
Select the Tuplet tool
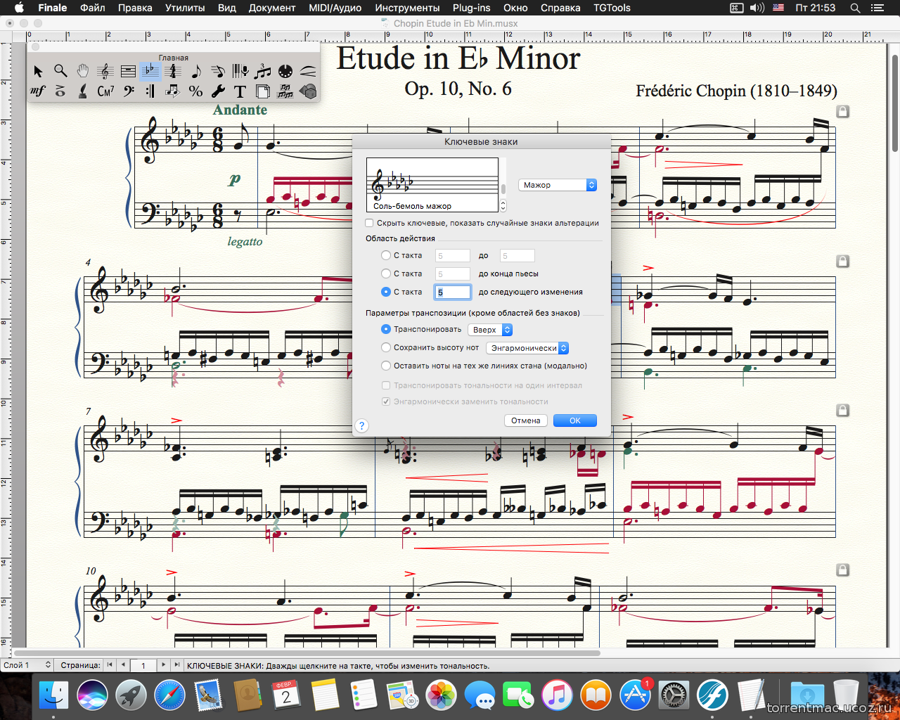pos(263,71)
